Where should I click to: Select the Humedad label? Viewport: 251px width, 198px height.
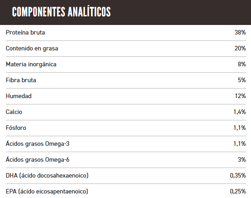tap(19, 96)
